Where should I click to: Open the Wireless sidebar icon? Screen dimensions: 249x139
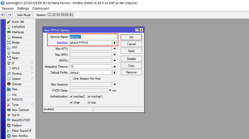click(9, 37)
